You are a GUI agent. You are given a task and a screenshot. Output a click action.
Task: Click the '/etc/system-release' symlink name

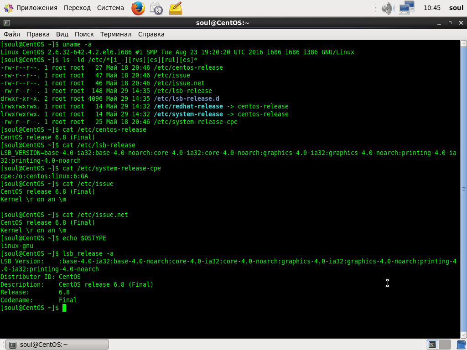188,114
